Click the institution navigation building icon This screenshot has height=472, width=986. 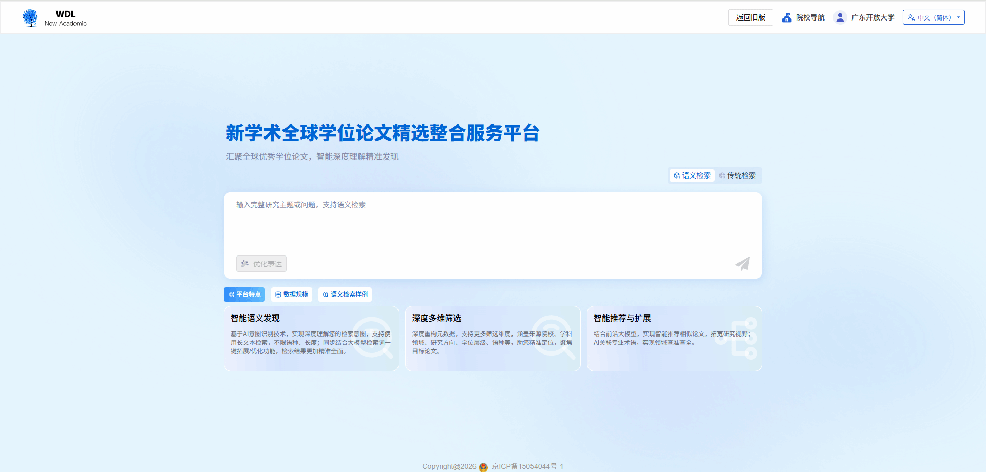pyautogui.click(x=786, y=17)
